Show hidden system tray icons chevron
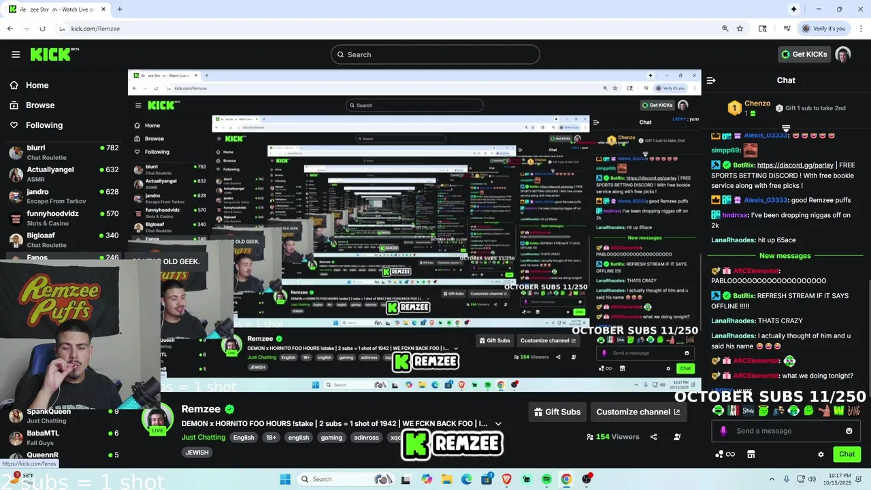The width and height of the screenshot is (871, 490). 772,479
